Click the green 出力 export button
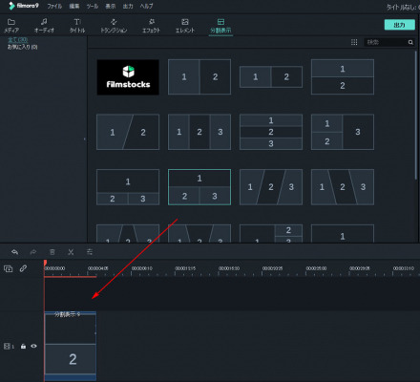 click(400, 25)
